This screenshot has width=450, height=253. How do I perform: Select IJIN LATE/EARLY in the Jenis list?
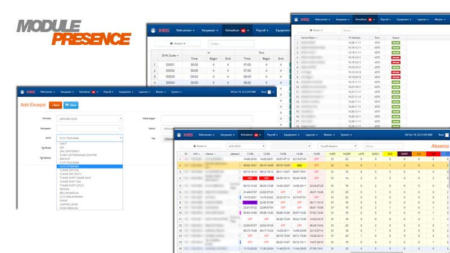click(89, 151)
